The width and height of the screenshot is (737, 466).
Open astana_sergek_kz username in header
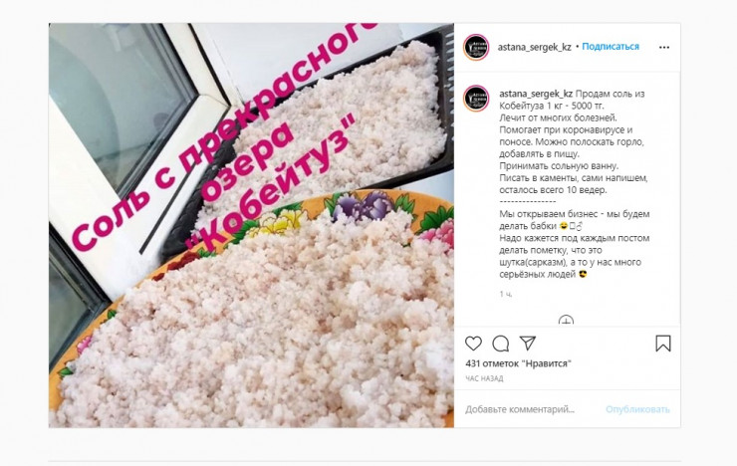click(535, 47)
